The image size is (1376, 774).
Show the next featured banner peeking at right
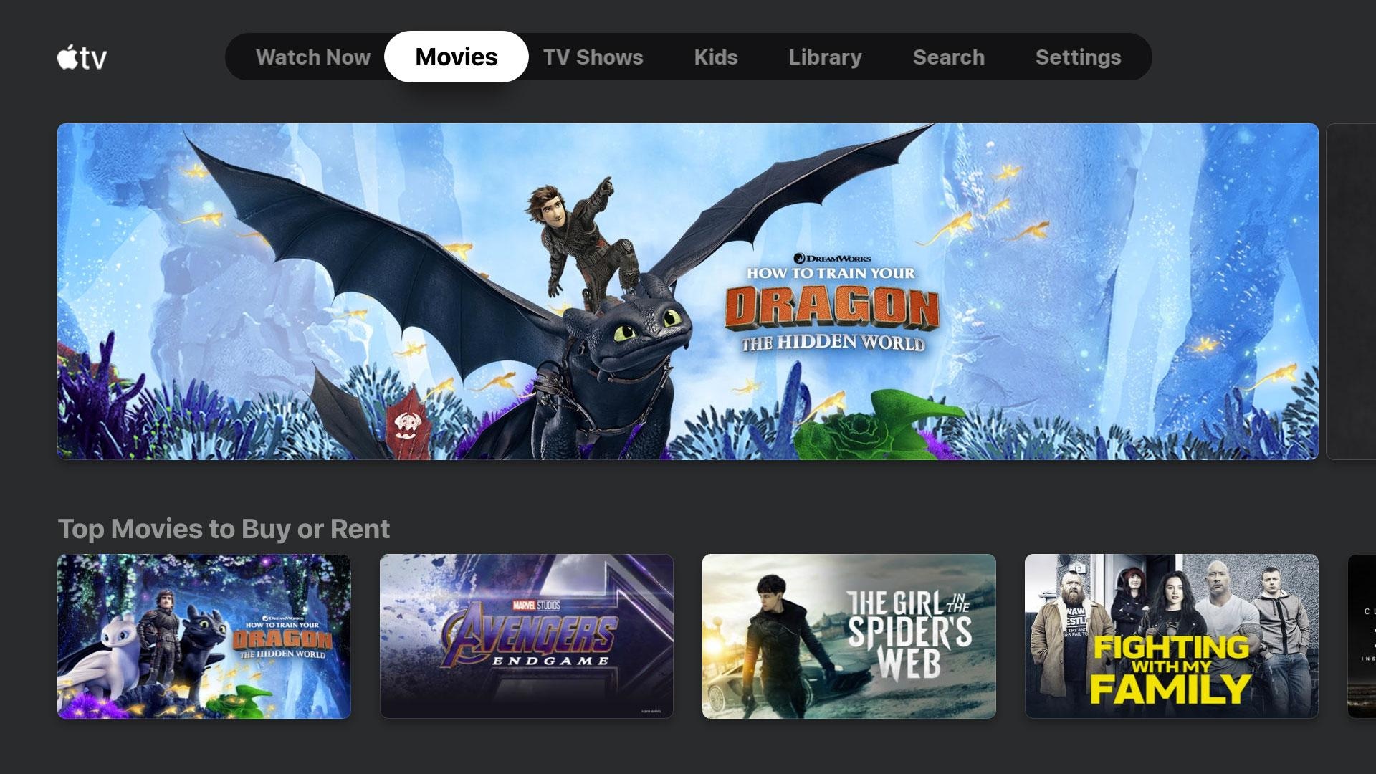[x=1352, y=292]
